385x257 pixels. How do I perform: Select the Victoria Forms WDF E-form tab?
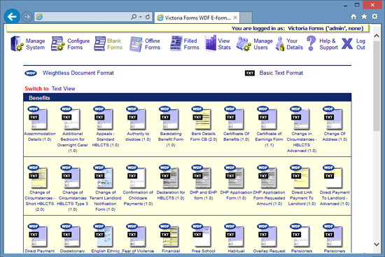(197, 18)
